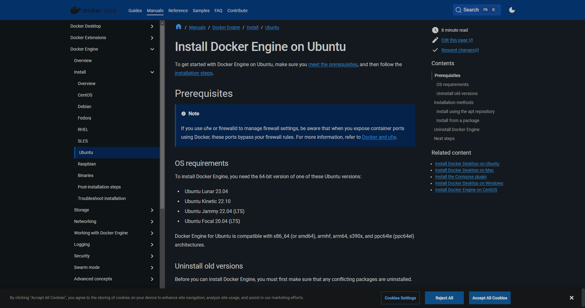Open Cookies Settings
Viewport: 585px width, 308px height.
(x=400, y=298)
